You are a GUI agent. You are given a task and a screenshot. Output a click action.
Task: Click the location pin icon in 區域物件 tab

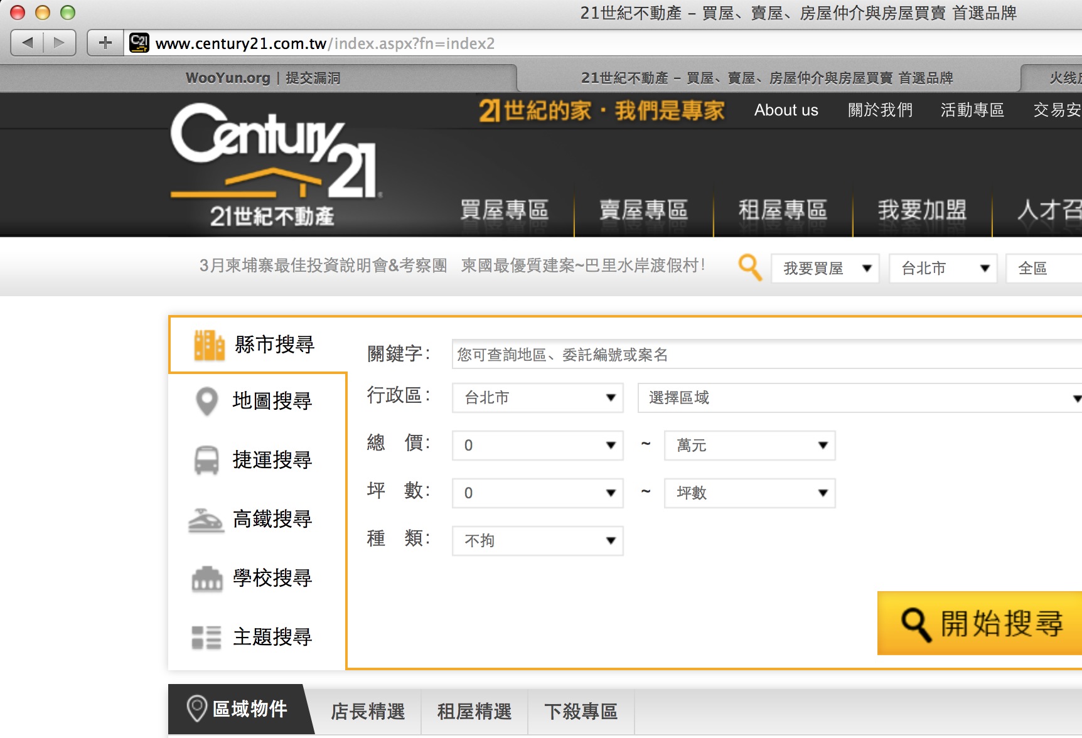(197, 708)
